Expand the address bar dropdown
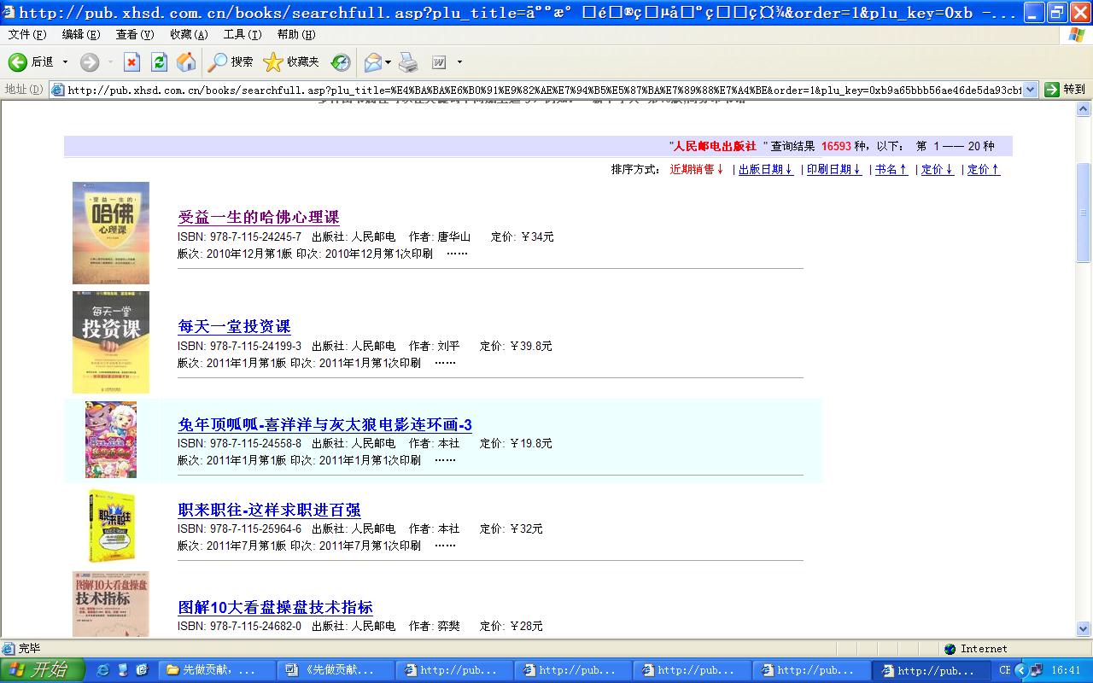 click(x=1030, y=90)
